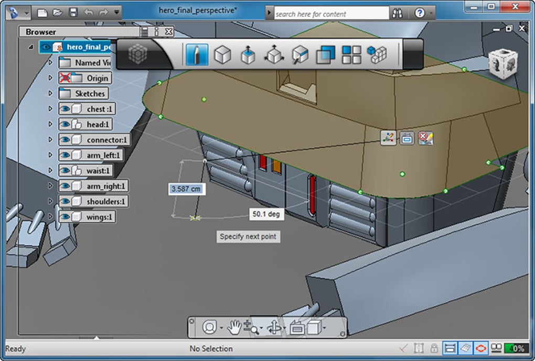Open the Modify edge tool
535x361 pixels.
pyautogui.click(x=300, y=54)
